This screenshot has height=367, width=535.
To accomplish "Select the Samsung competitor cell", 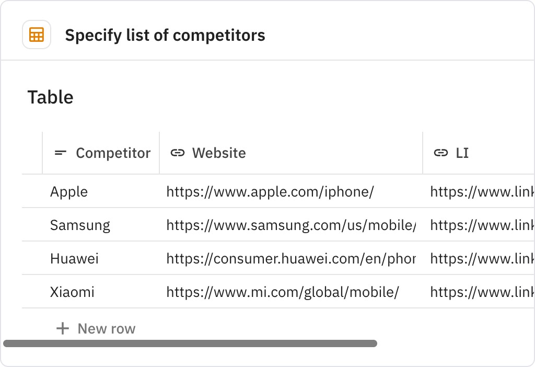I will (x=80, y=225).
